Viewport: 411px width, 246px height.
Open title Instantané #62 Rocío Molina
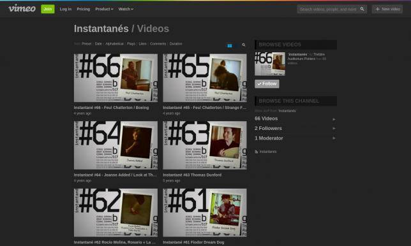pos(115,242)
